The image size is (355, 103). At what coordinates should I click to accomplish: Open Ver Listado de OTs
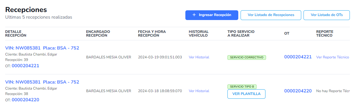click(x=326, y=15)
